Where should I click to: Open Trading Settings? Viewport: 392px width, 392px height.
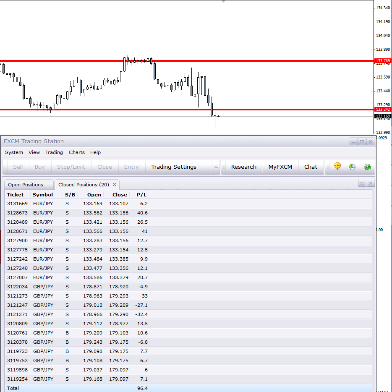click(174, 167)
